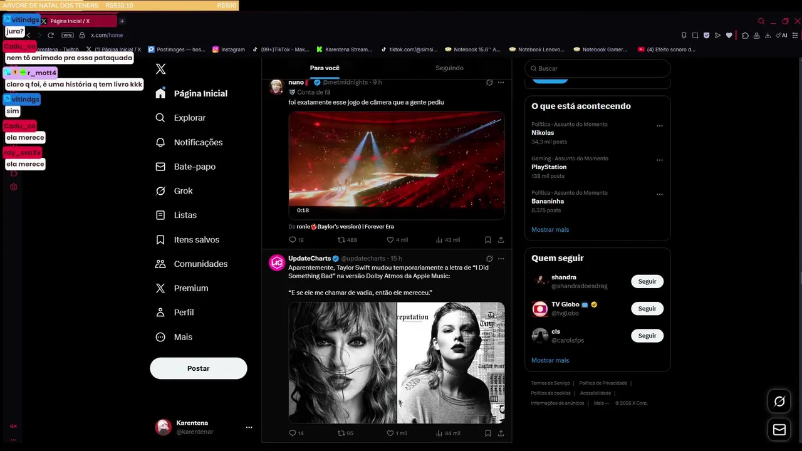Open Explorar in the sidebar

point(180,118)
